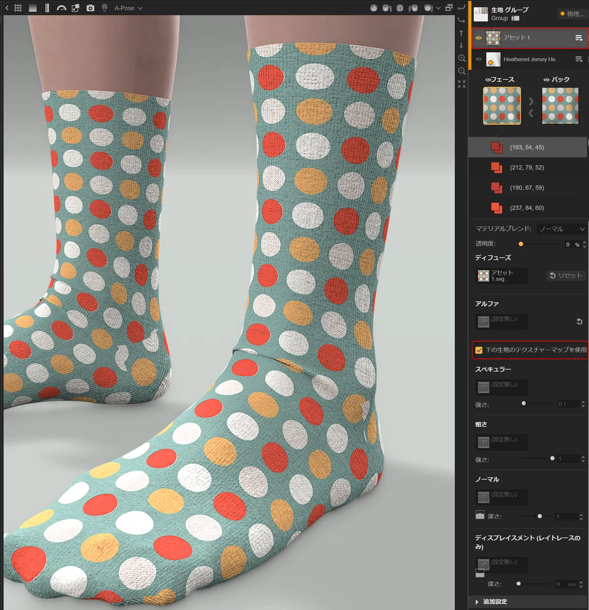Image resolution: width=589 pixels, height=610 pixels.
Task: Select the fourth avatar view icon
Action: (413, 8)
